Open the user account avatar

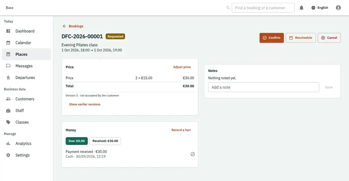point(338,8)
